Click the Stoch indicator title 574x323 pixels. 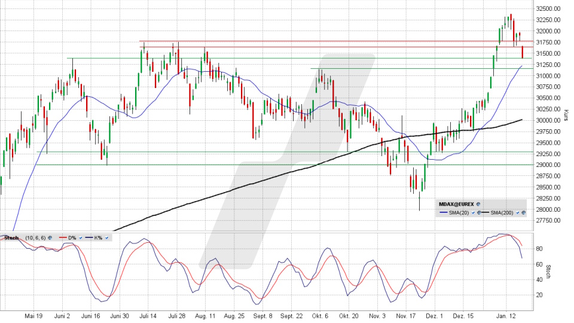(11, 238)
